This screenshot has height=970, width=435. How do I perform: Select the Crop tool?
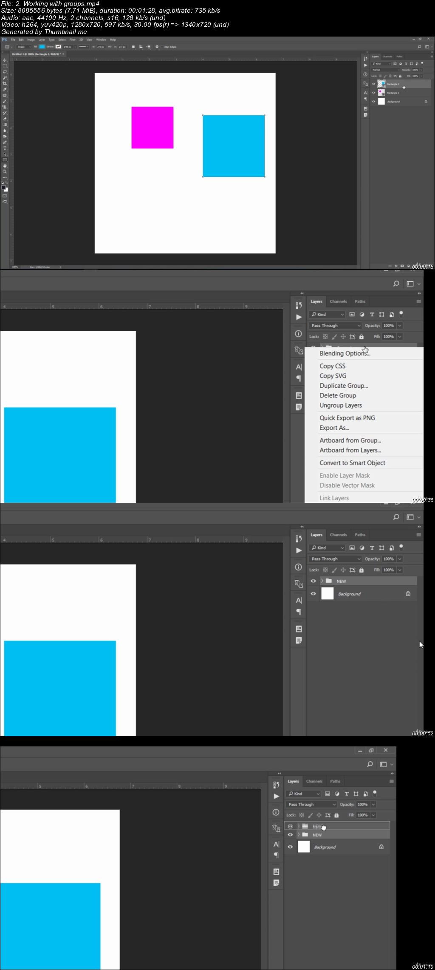(x=5, y=83)
